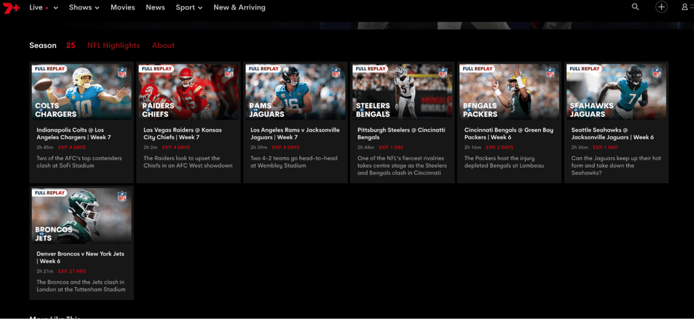
Task: Click the '2h 2m' duration label
Action: click(x=150, y=147)
